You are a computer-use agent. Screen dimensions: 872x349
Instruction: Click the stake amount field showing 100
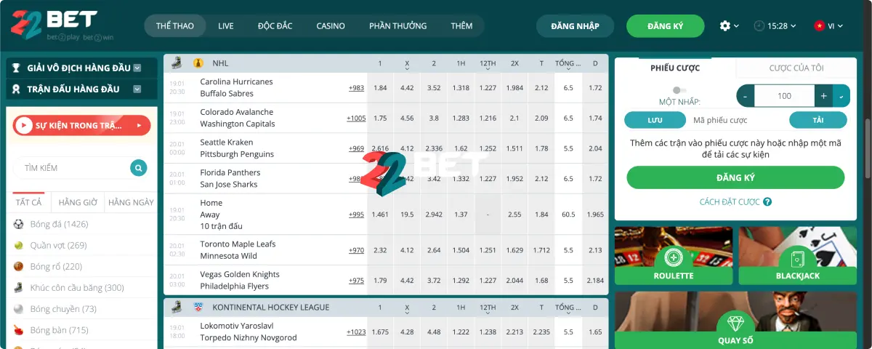784,96
